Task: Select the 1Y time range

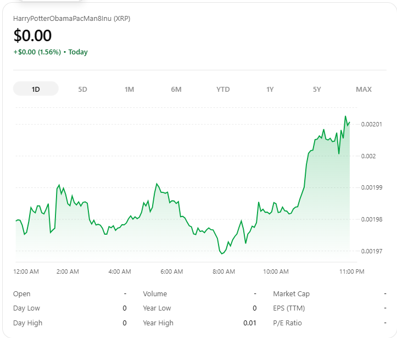Action: 270,89
